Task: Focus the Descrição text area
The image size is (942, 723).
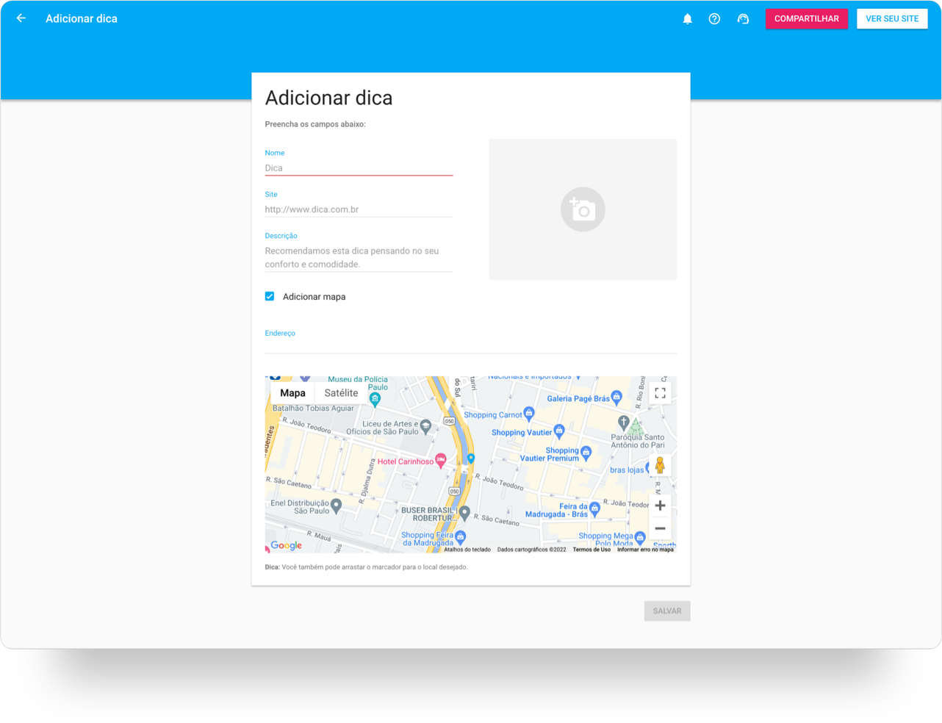Action: coord(359,258)
